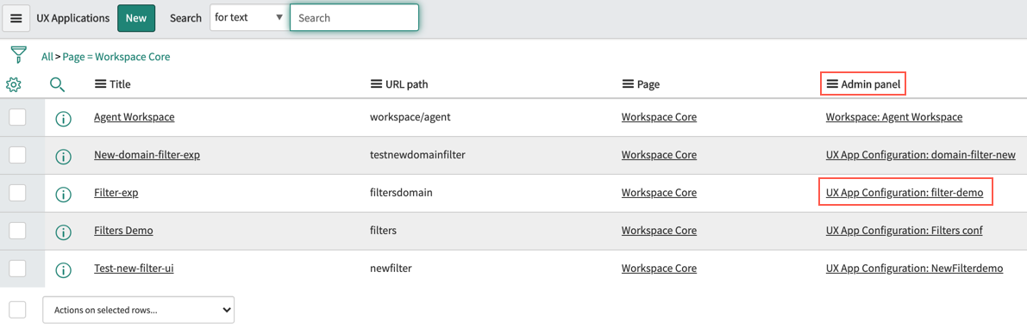Open Workspace Core link in New-domain-filter-exp row

[x=659, y=155]
